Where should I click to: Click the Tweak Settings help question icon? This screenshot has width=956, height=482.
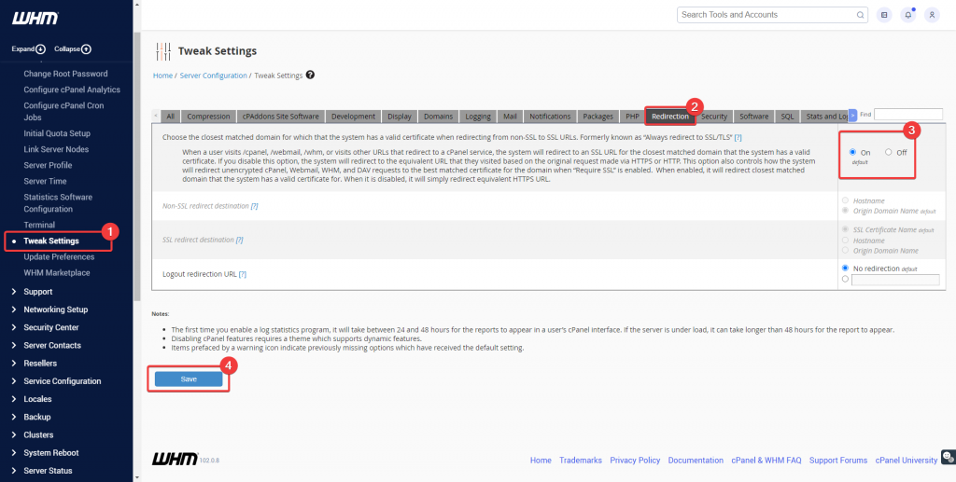coord(310,75)
